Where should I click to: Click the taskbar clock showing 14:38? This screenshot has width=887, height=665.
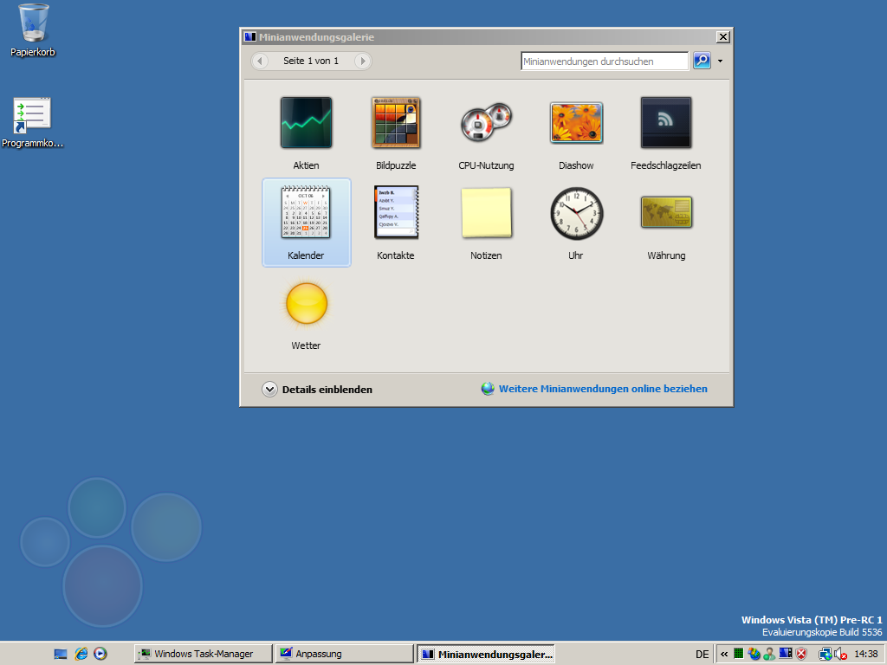point(865,654)
